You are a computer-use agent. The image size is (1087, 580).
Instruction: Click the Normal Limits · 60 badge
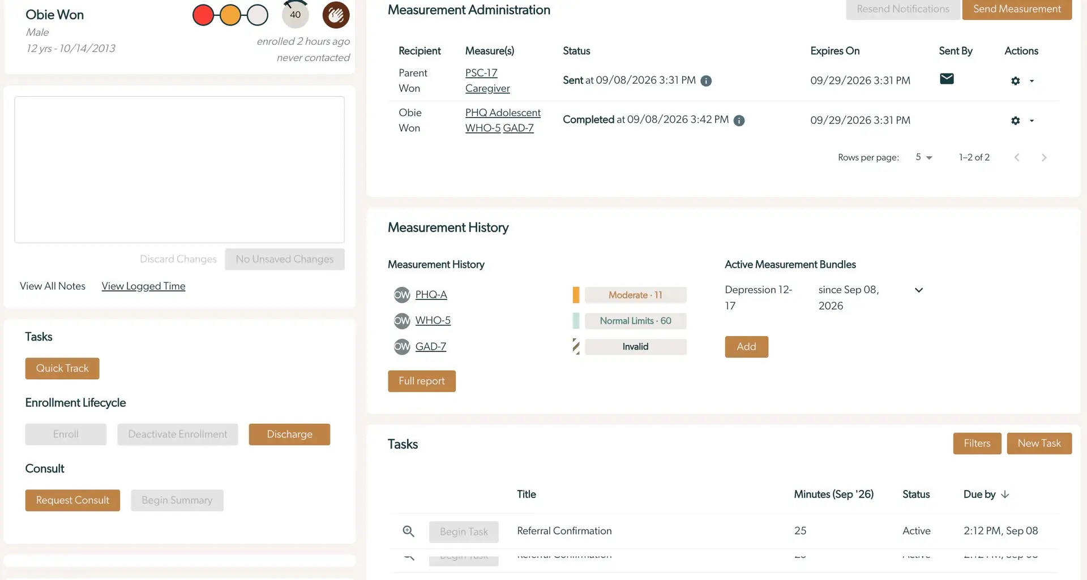(x=635, y=321)
